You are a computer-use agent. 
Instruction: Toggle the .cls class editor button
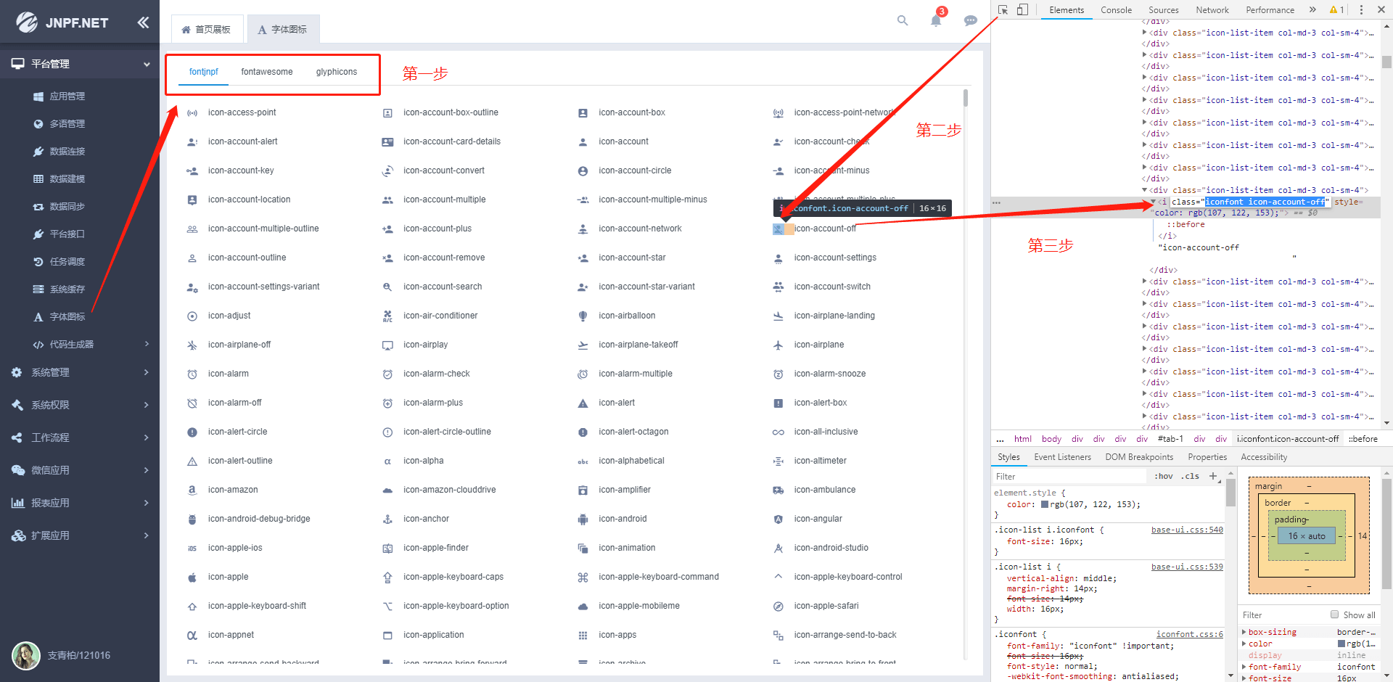pos(1190,476)
